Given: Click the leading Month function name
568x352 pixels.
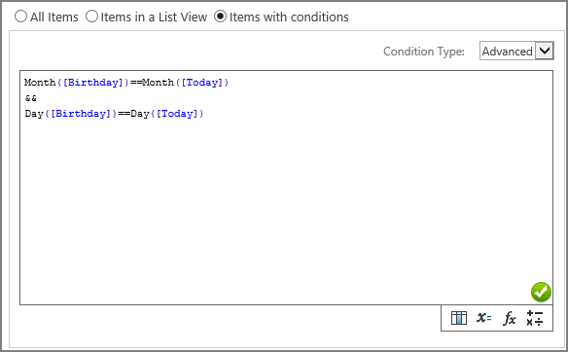Looking at the screenshot, I should pos(40,83).
